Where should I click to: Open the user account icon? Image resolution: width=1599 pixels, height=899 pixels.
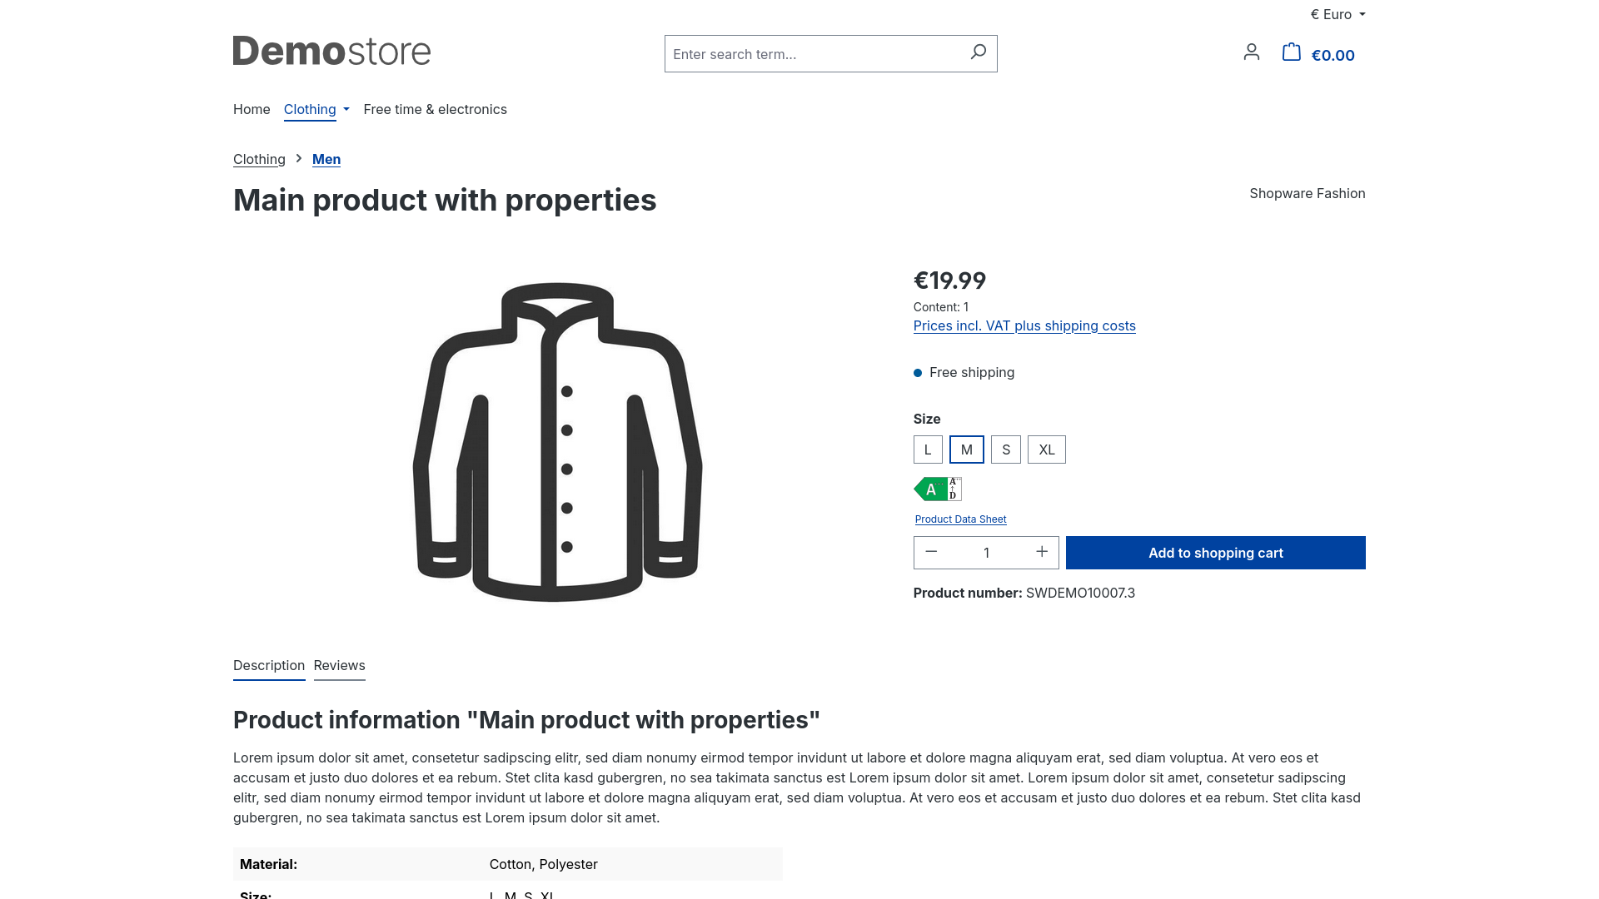1251,52
